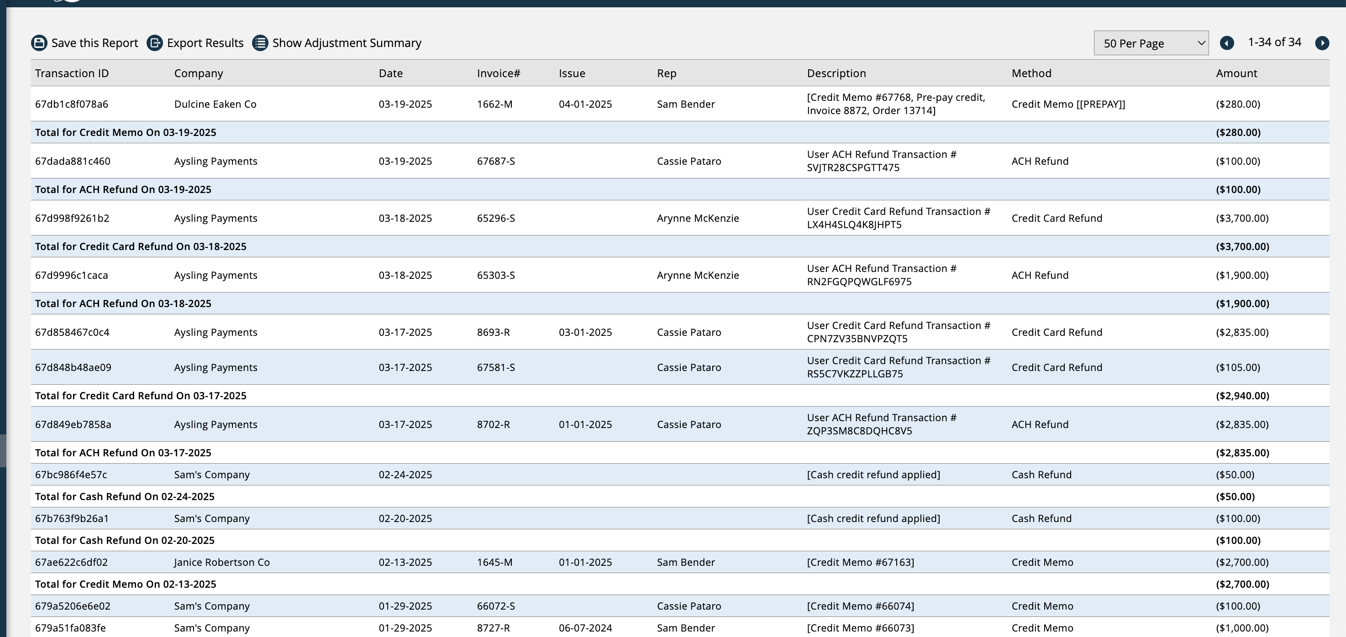Screen dimensions: 1346x637
Task: Click Credit Memo [[PREPAY]] method cell
Action: coord(1068,104)
